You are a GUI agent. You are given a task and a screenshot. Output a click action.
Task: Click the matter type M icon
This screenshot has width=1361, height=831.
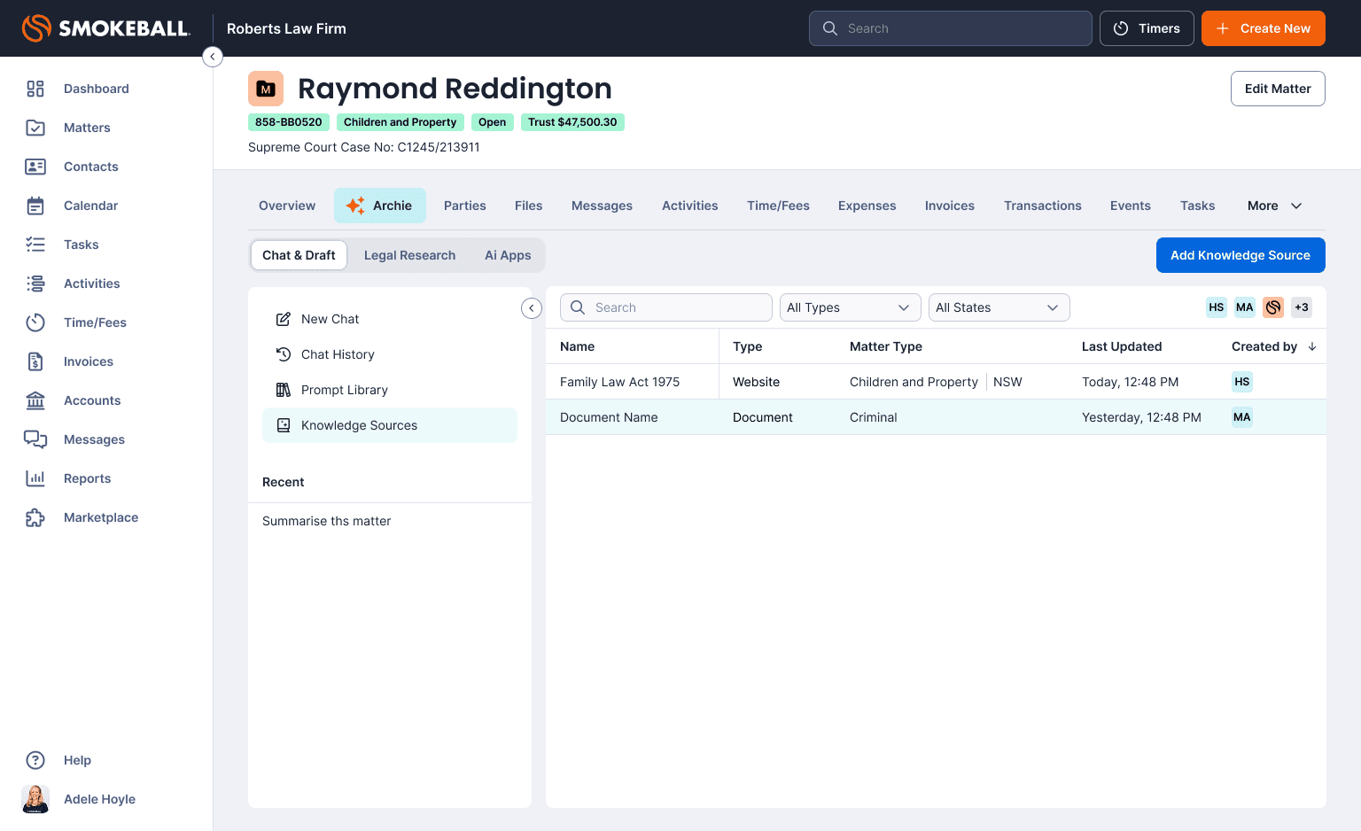click(266, 89)
